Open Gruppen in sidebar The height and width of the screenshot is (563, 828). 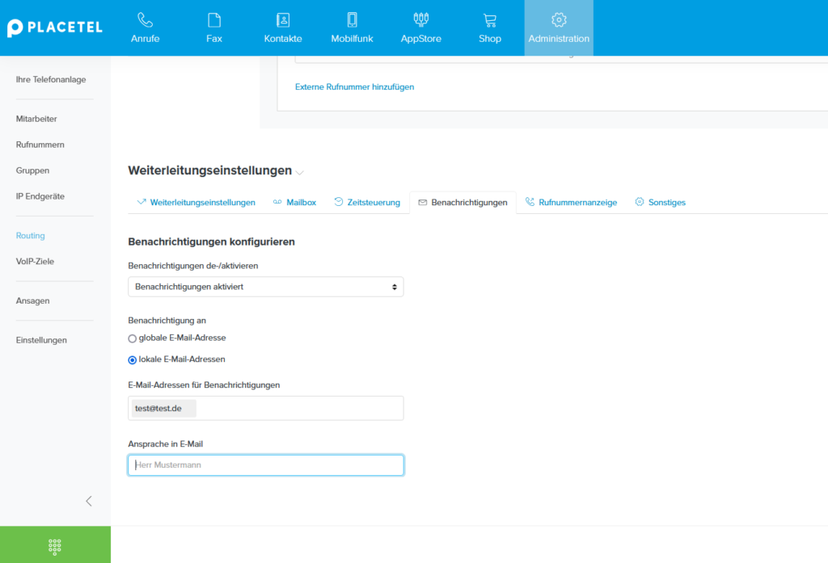[32, 171]
